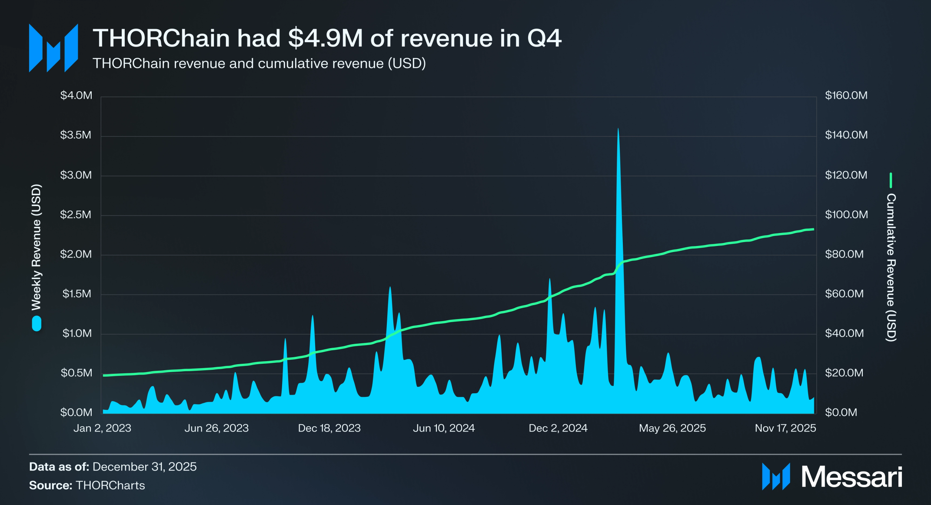Click the $160.0M right axis label

[846, 95]
